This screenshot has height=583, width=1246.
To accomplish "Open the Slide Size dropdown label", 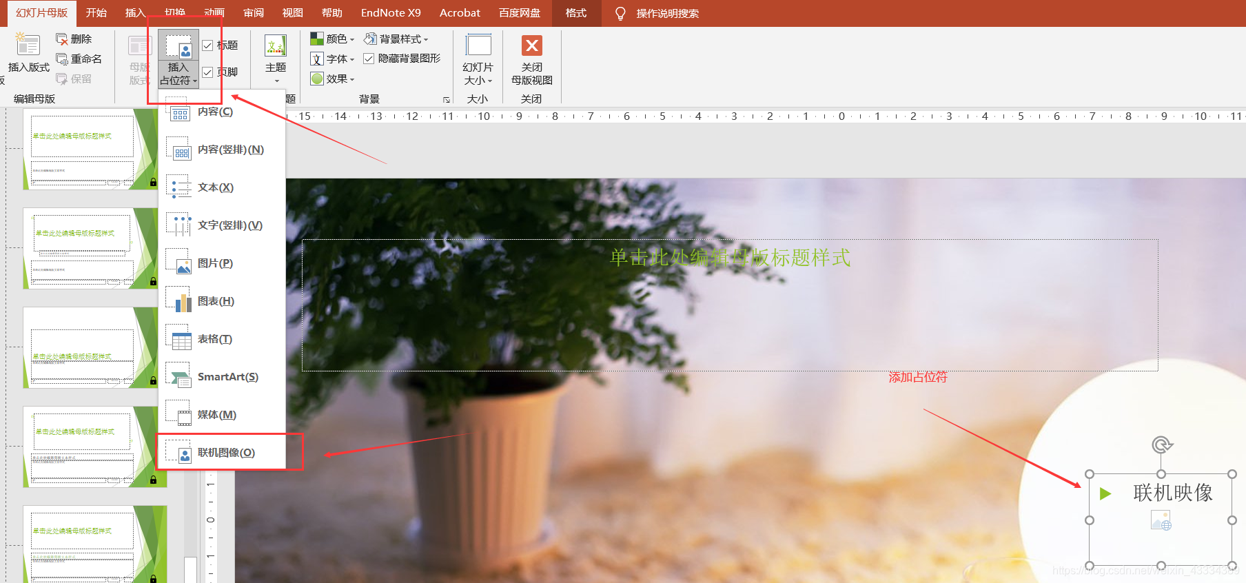I will (x=478, y=74).
